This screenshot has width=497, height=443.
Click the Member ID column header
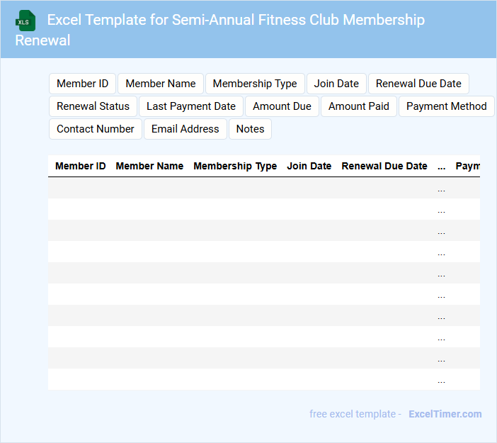81,166
